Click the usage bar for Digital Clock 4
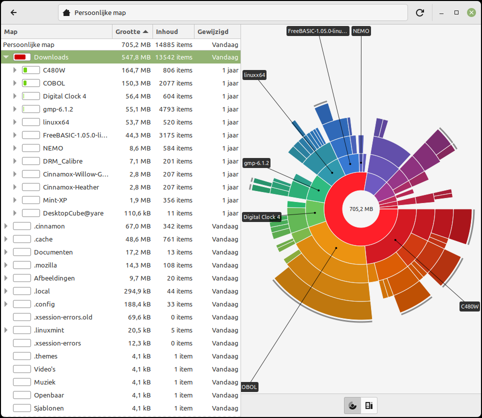This screenshot has height=418, width=482. point(30,96)
